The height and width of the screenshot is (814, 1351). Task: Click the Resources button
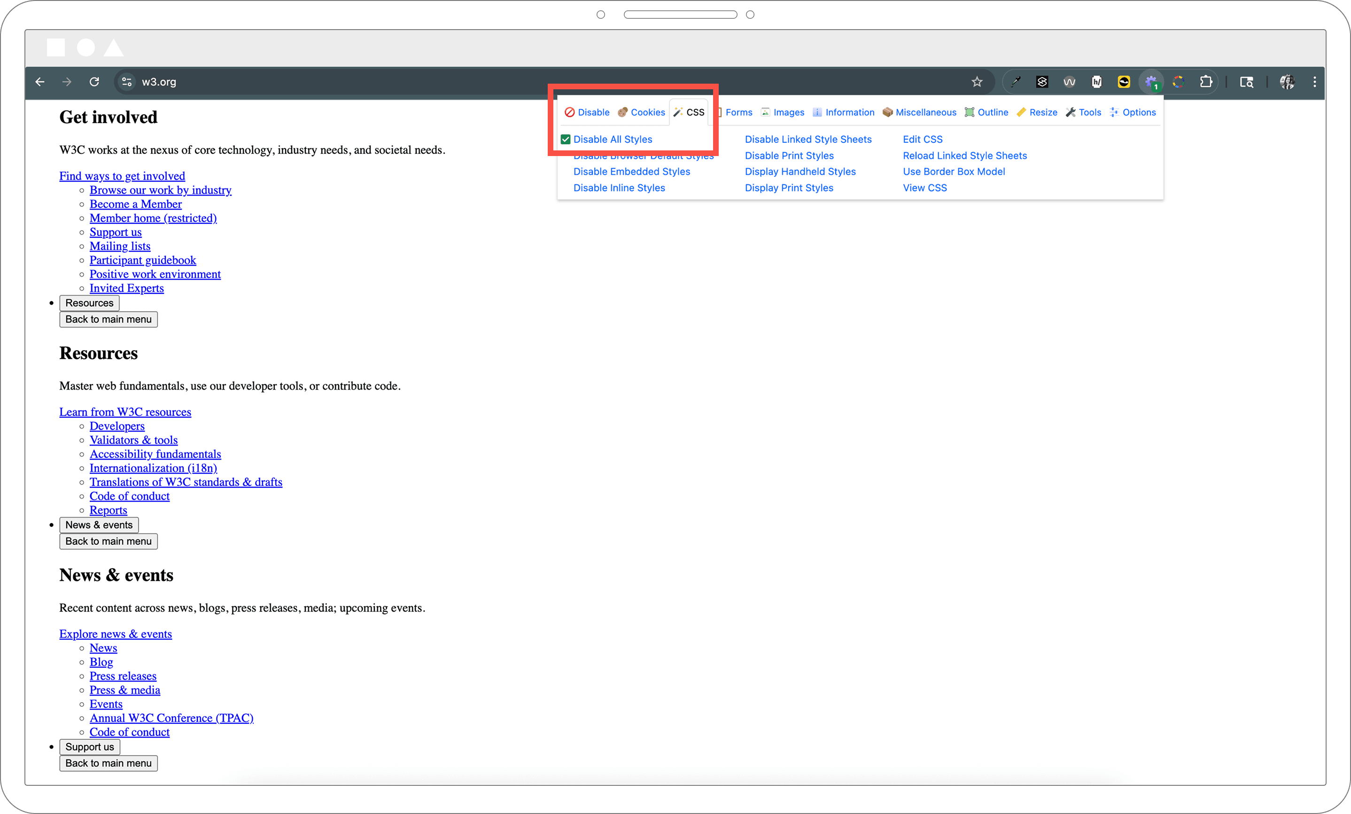tap(89, 303)
